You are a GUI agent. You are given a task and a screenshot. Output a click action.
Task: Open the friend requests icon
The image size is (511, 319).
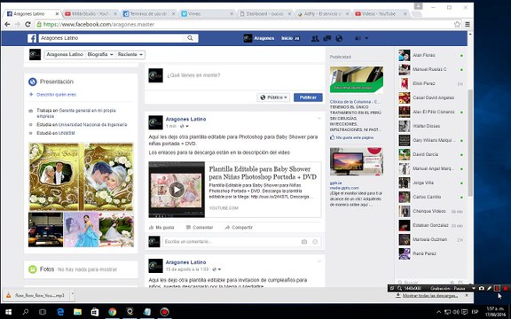coord(315,38)
